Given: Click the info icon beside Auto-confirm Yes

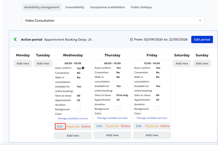Looking at the screenshot, I should click(x=83, y=68).
